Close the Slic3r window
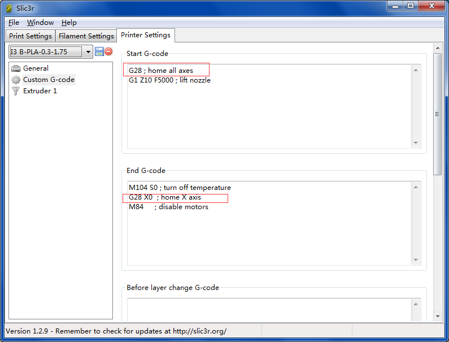The image size is (449, 342). tap(432, 6)
